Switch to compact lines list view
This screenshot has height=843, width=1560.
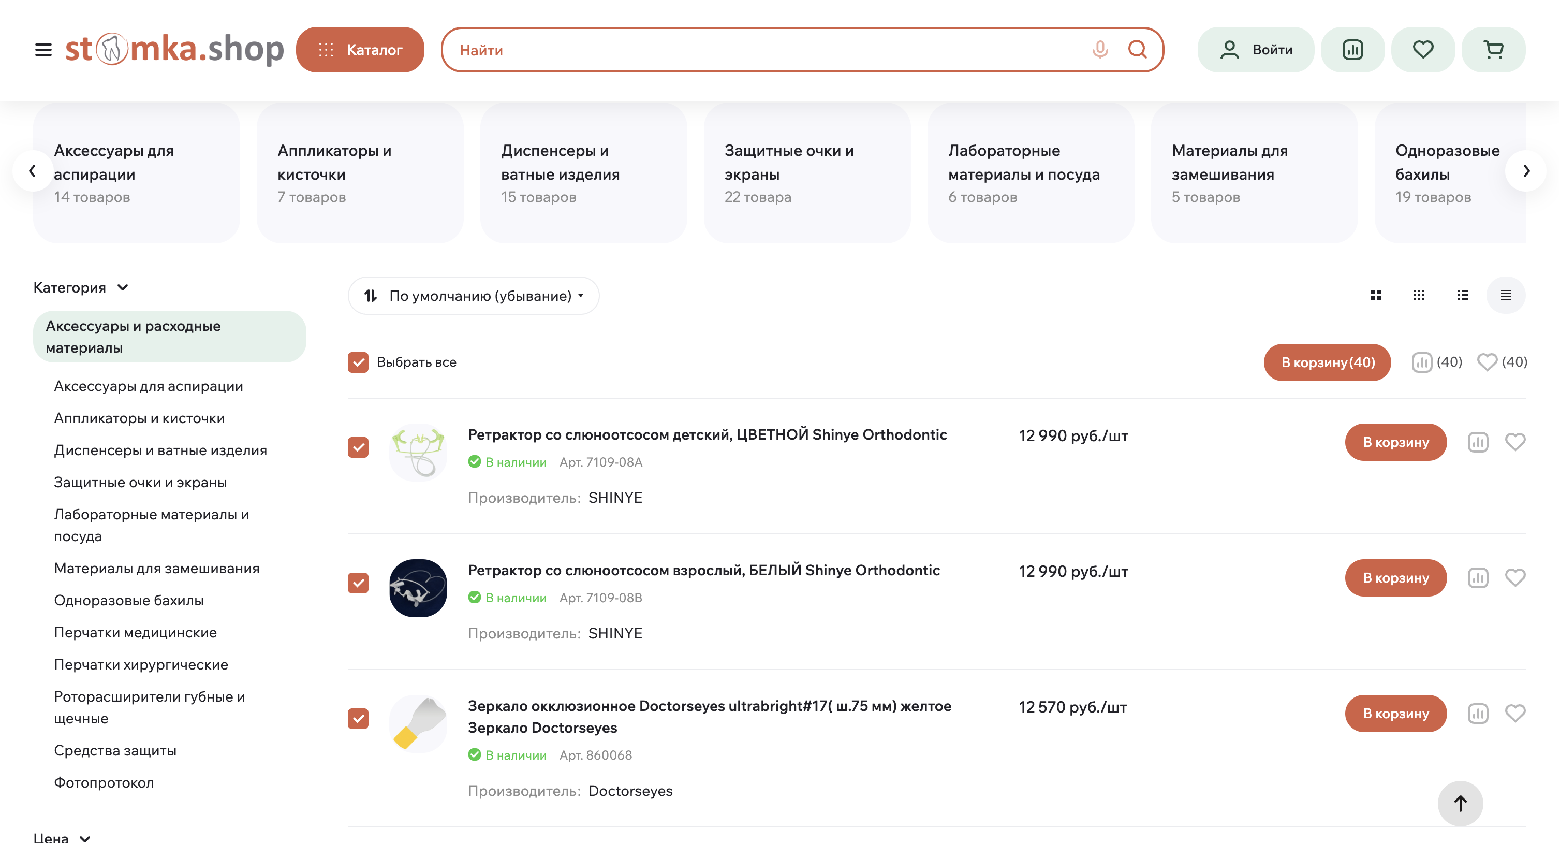(1506, 295)
